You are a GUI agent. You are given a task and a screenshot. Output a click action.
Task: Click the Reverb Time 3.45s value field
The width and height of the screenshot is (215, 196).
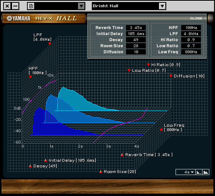[136, 27]
